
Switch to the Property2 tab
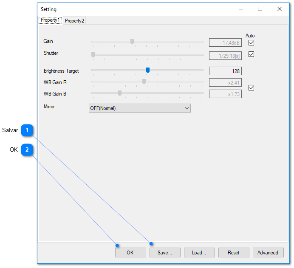pos(74,21)
